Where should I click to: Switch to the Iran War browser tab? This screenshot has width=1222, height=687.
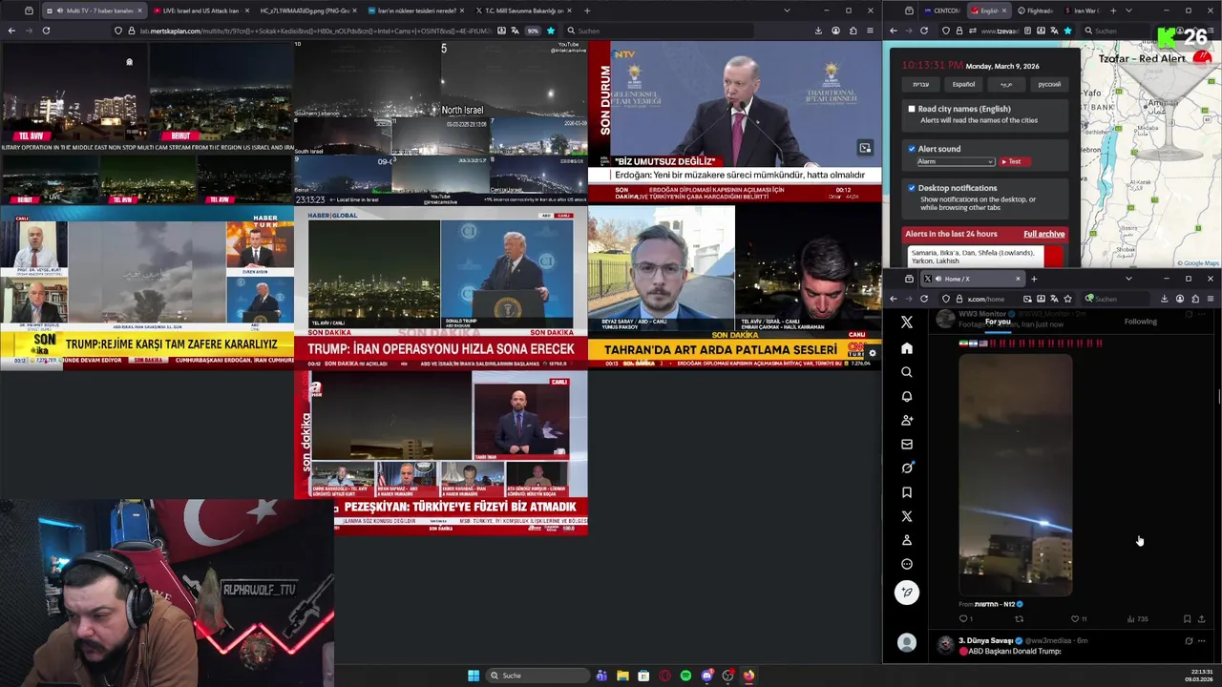(1081, 10)
